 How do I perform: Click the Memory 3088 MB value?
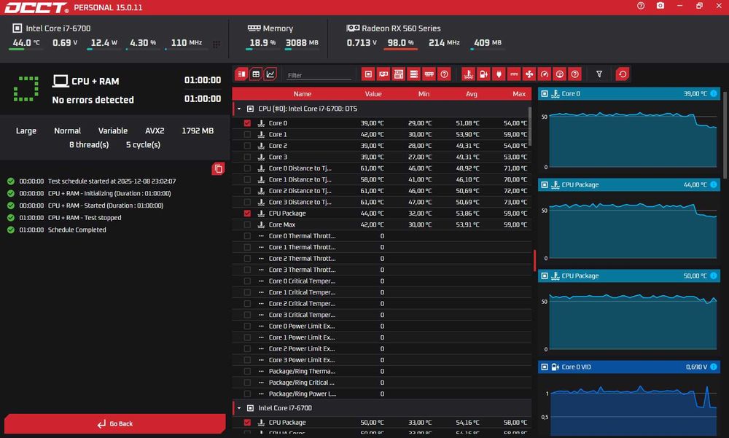[302, 43]
